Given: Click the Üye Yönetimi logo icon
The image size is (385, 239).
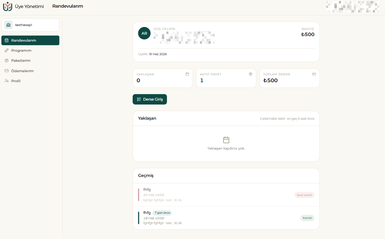Looking at the screenshot, I should (x=7, y=6).
